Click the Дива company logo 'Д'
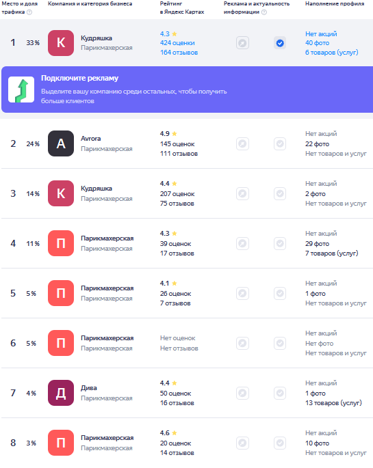 [61, 393]
